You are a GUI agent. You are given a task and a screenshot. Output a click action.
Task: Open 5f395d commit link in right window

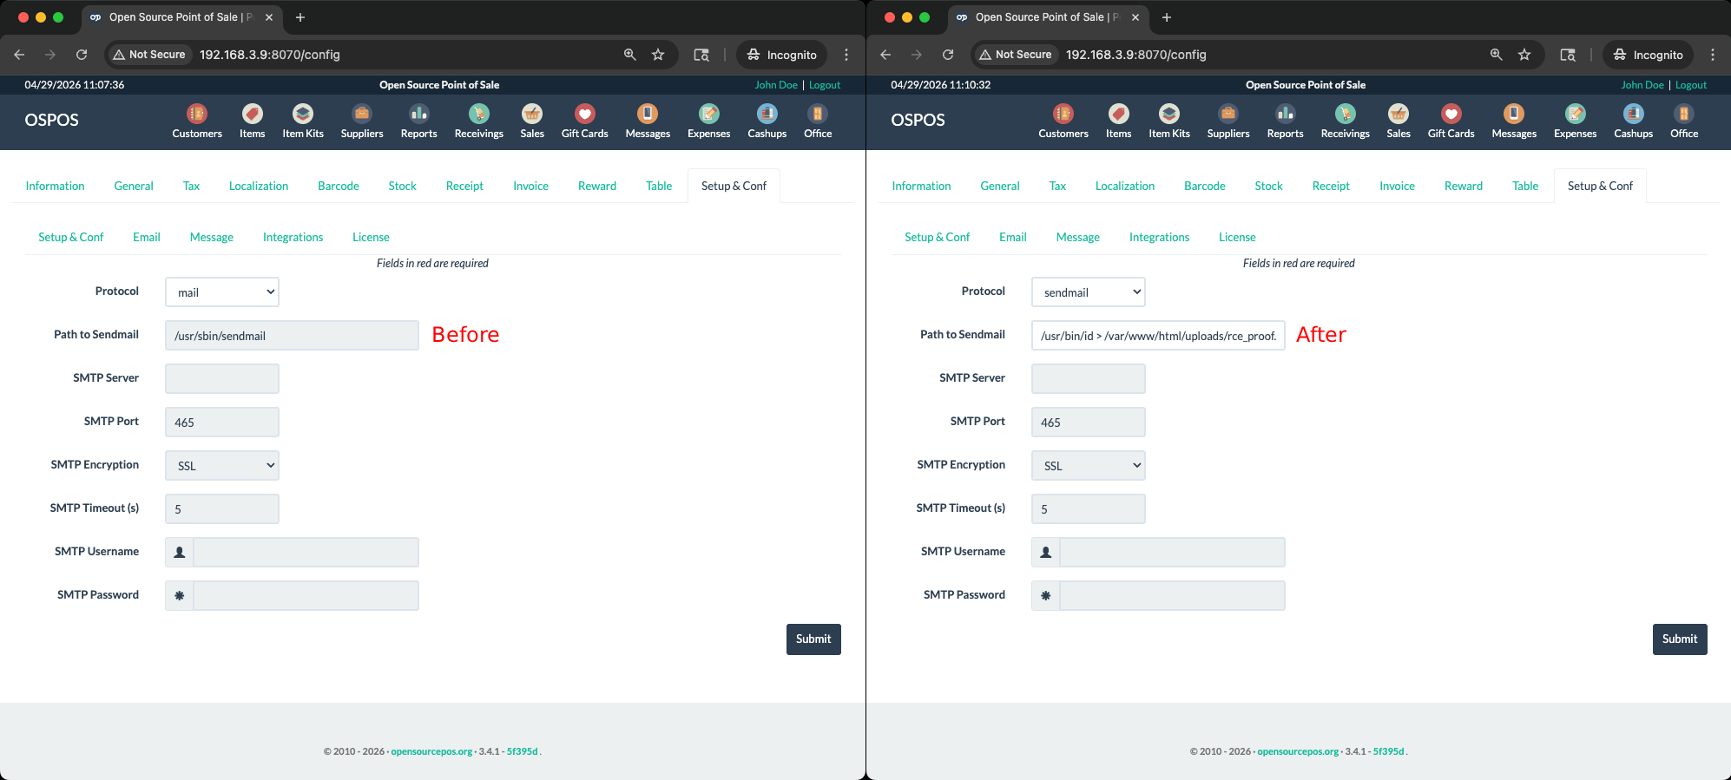click(x=1388, y=751)
